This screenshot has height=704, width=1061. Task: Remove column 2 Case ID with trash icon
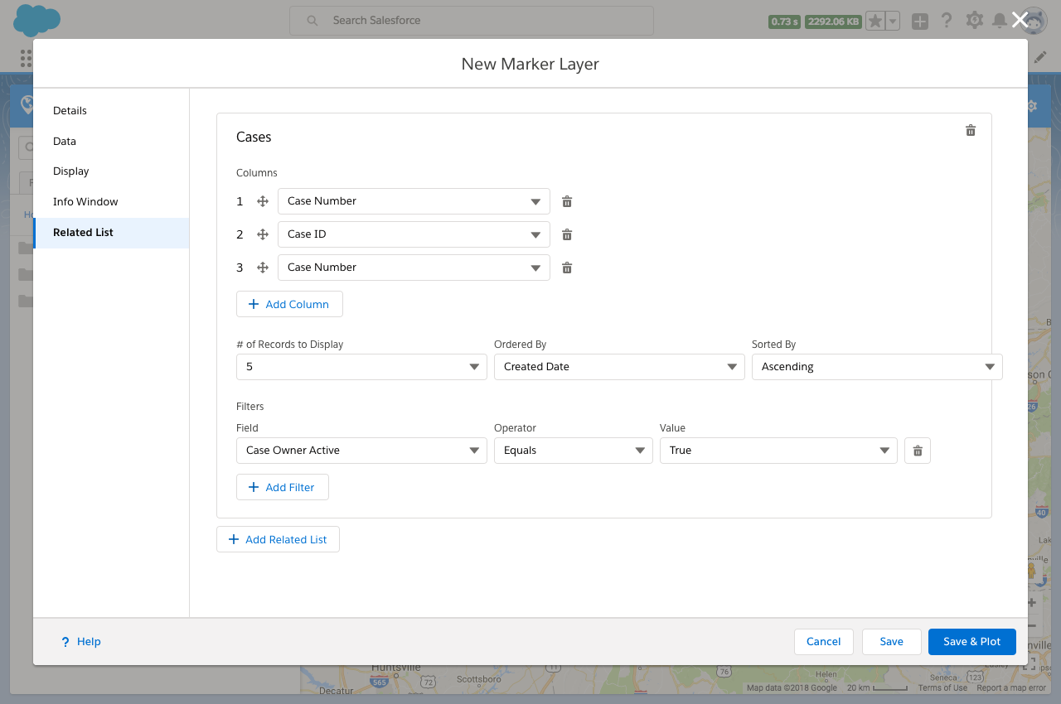pos(567,234)
